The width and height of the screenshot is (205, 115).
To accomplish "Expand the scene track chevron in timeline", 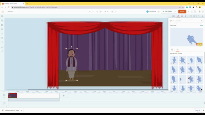I will (x=4, y=97).
